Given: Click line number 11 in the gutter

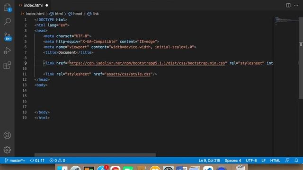Looking at the screenshot, I should pos(24,74).
